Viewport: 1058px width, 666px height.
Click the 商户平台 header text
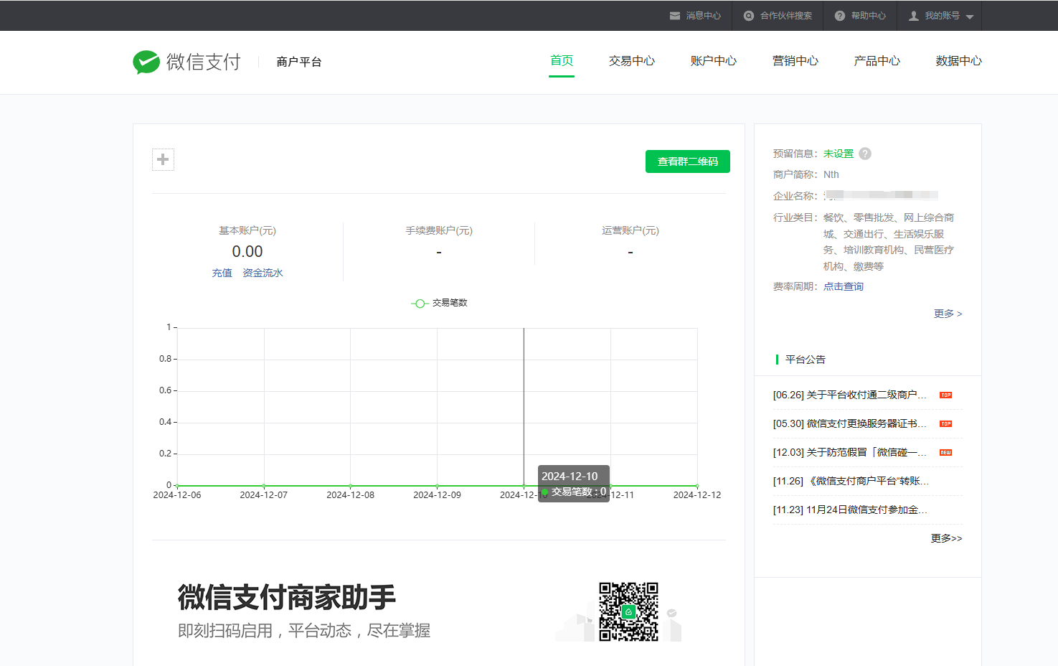coord(299,62)
